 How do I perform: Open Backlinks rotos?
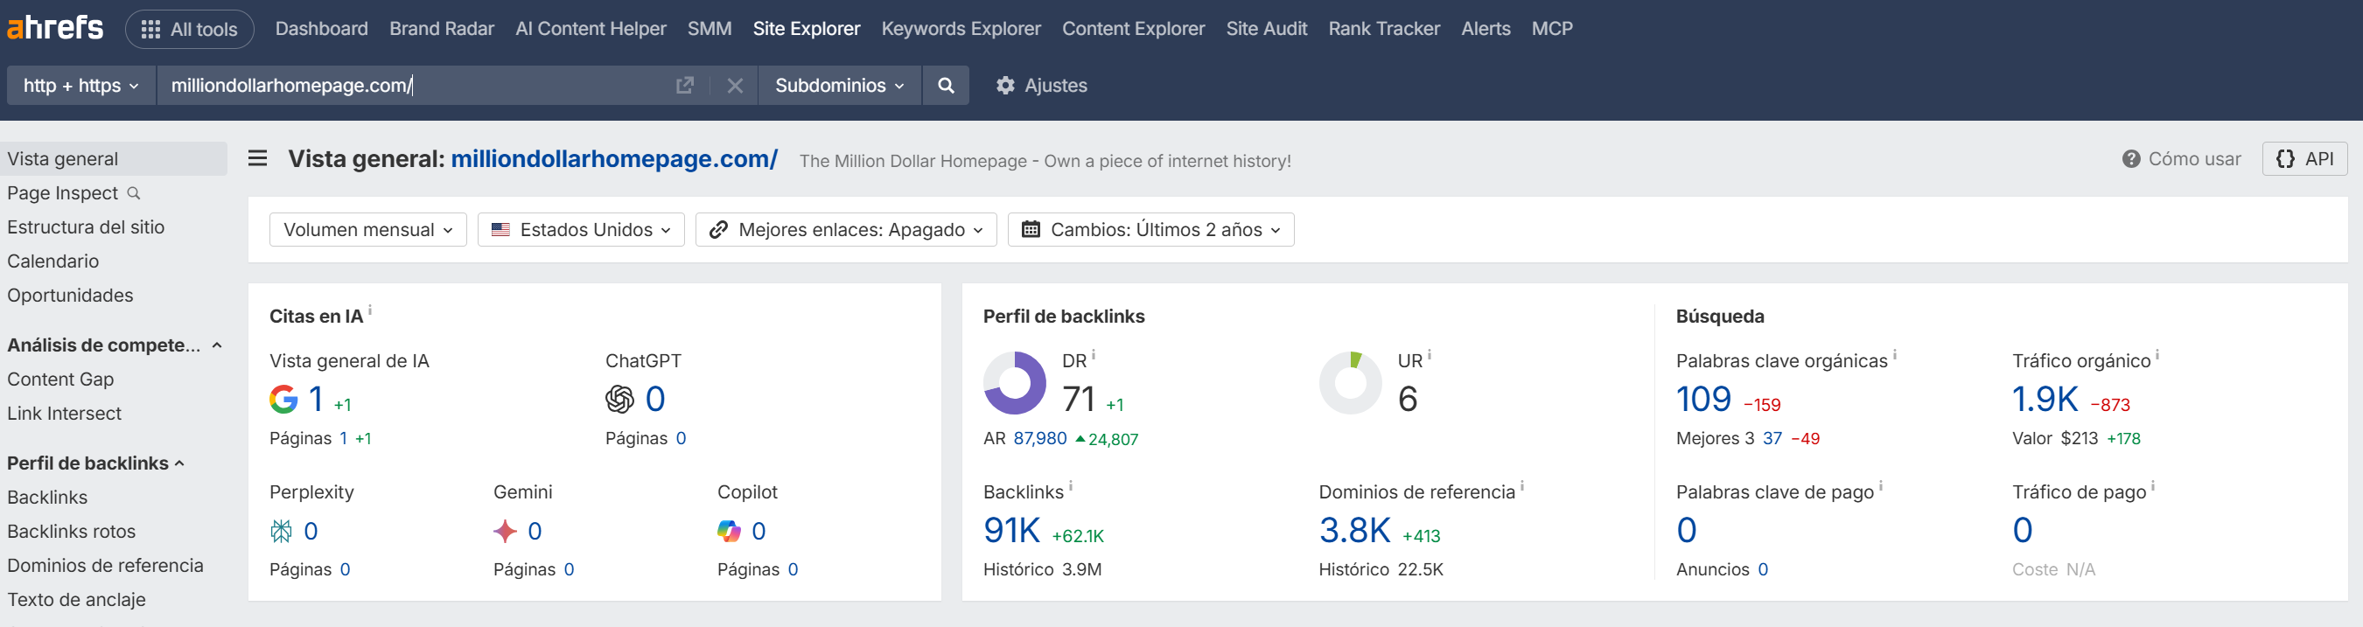pos(71,532)
